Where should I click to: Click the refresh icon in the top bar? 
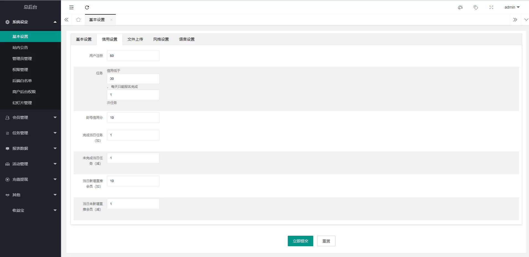point(87,7)
